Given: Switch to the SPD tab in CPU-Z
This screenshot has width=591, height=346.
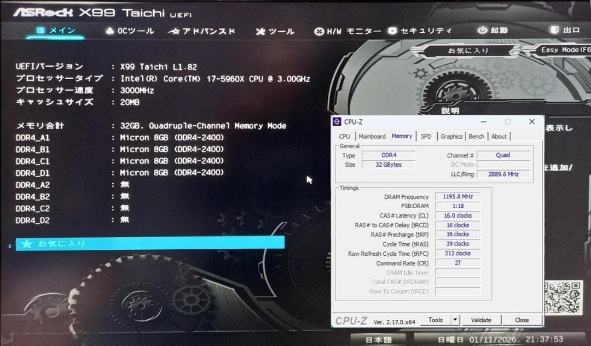Looking at the screenshot, I should point(426,136).
